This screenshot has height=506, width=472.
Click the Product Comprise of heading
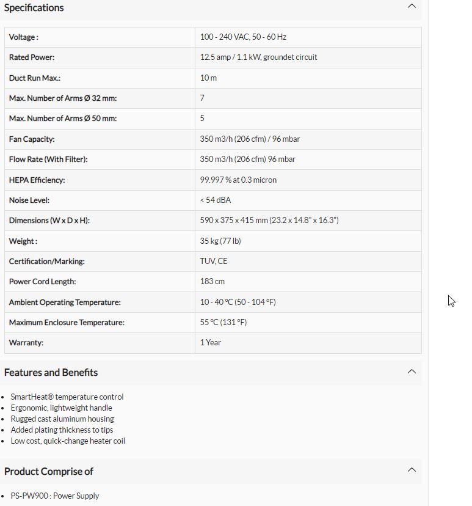click(49, 471)
